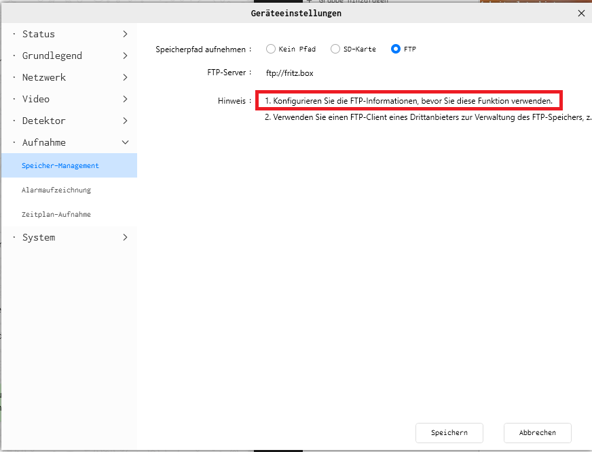Image resolution: width=592 pixels, height=452 pixels.
Task: Expand the System section chevron
Action: coord(125,237)
